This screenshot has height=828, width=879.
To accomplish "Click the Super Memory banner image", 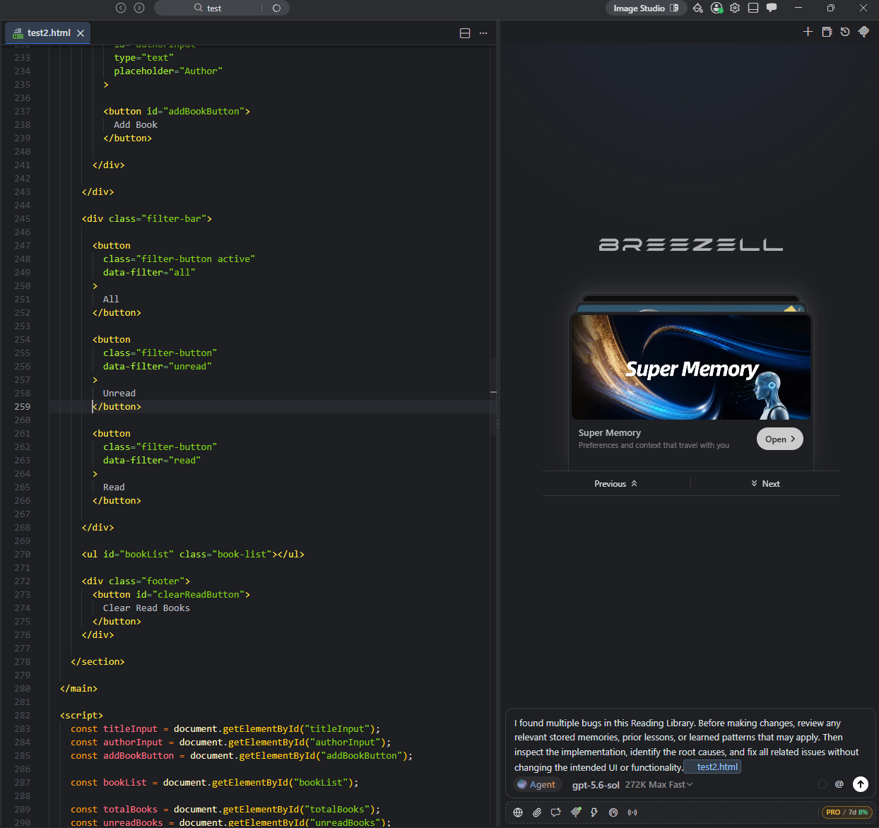I will point(691,367).
